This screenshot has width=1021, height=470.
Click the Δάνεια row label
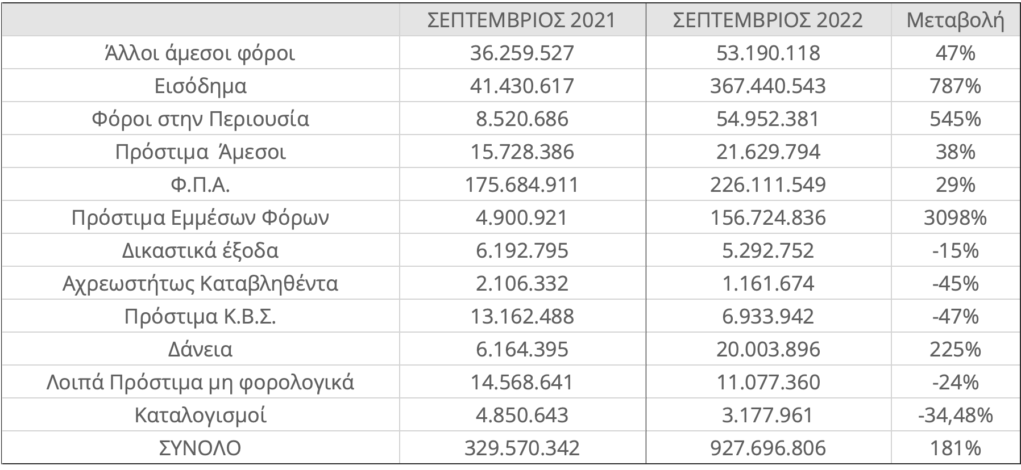click(x=200, y=349)
